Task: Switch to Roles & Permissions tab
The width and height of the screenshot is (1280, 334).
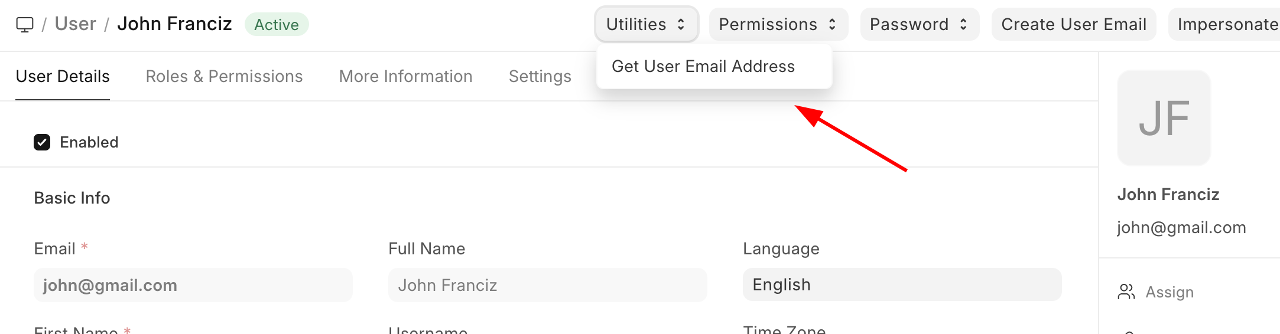Action: 224,77
